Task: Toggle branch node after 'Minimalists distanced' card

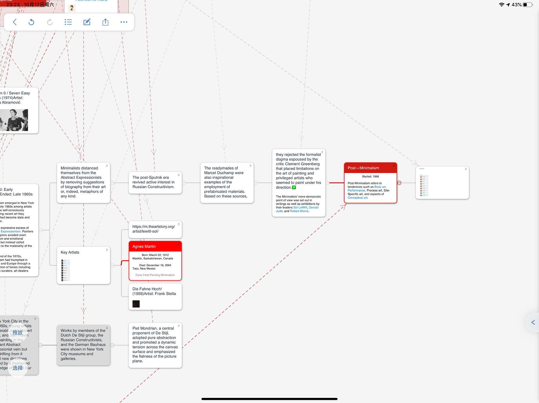Action: pos(112,183)
